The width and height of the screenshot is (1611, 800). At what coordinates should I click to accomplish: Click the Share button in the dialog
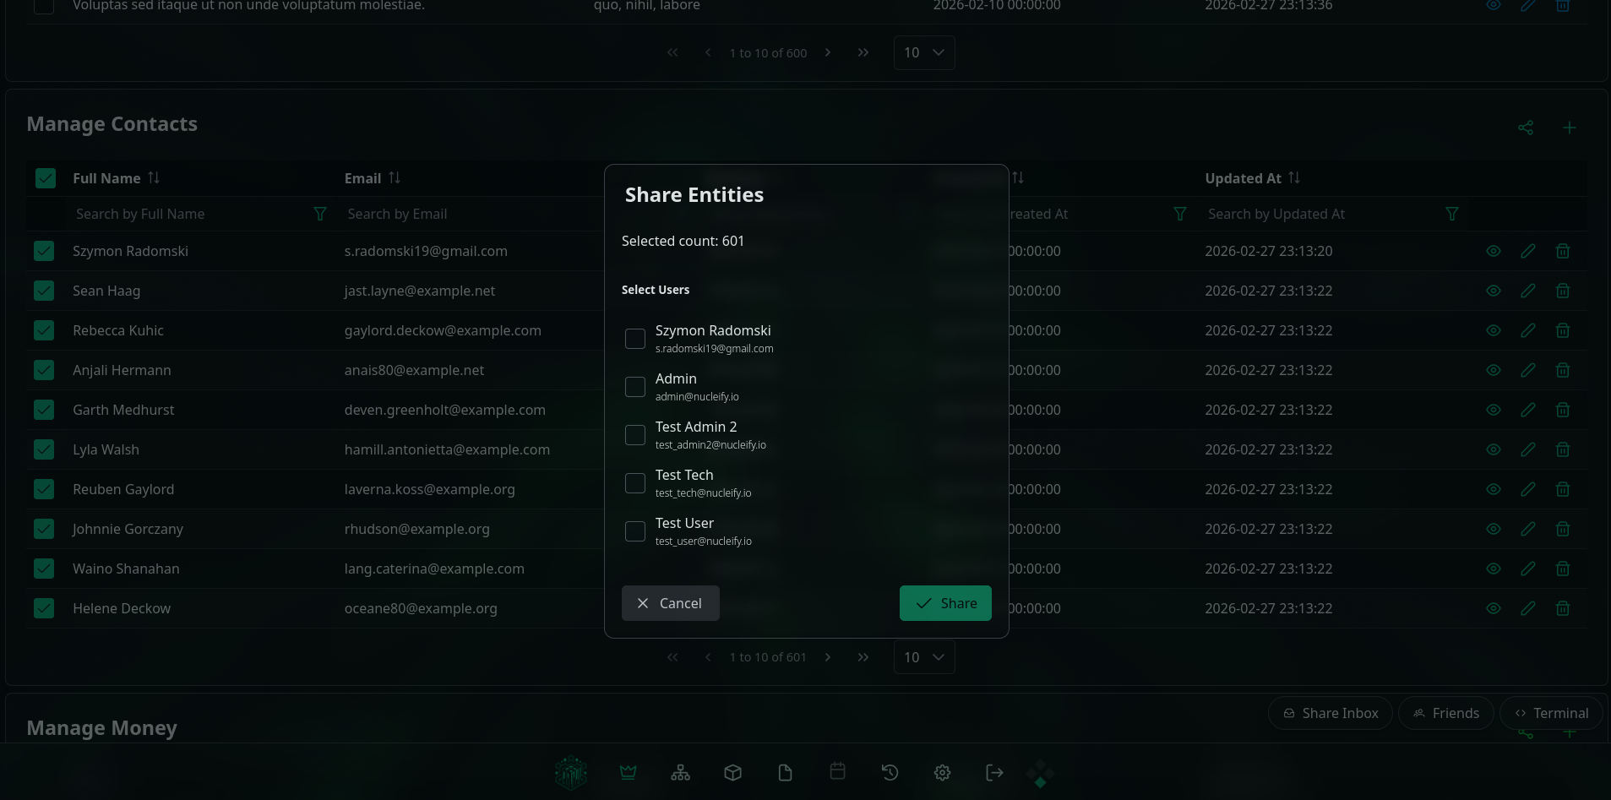[x=945, y=603]
